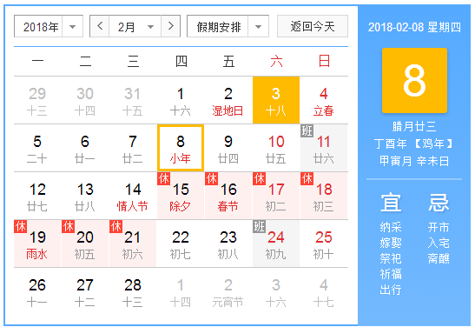
Task: Click the 甲寅月 辛未日 text
Action: click(x=414, y=161)
